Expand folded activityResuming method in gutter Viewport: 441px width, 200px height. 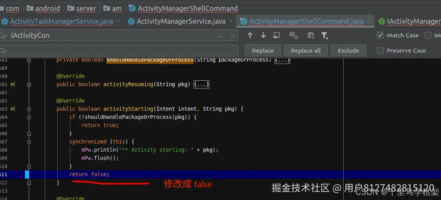[x=29, y=84]
